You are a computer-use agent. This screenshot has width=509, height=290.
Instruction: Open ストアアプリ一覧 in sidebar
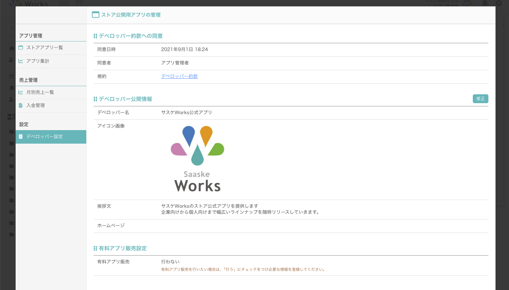coord(51,48)
